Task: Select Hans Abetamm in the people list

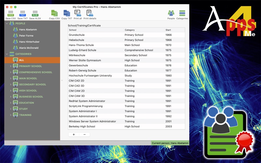Action: click(x=28, y=30)
